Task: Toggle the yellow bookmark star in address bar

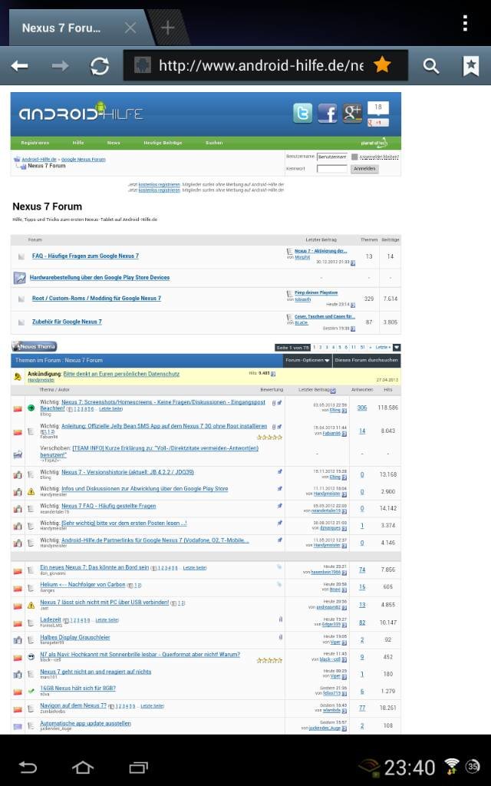Action: [382, 64]
